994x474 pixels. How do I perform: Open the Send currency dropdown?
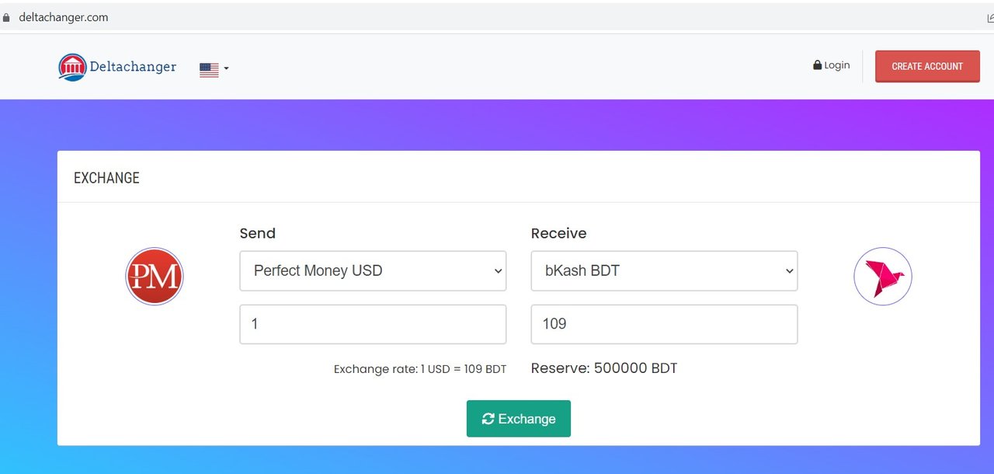point(373,270)
